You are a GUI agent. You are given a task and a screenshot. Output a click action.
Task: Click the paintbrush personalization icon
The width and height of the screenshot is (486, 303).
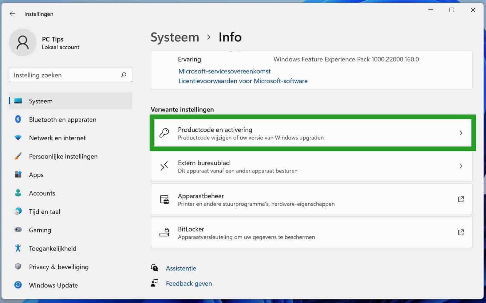18,156
